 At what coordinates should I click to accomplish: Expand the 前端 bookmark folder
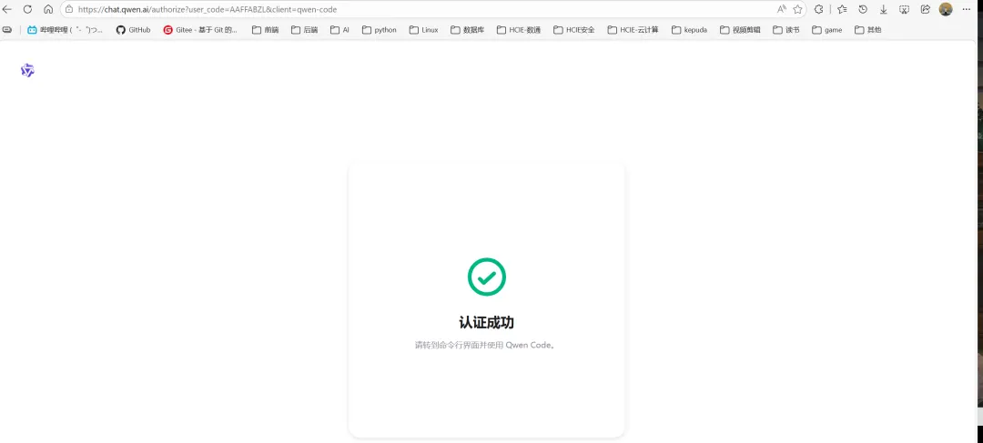point(265,29)
